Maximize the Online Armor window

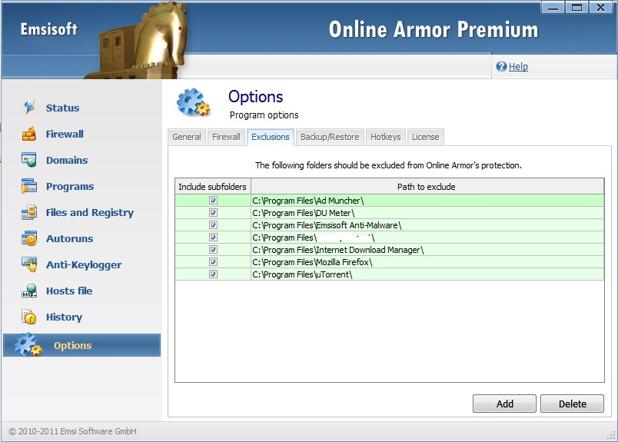click(x=577, y=7)
